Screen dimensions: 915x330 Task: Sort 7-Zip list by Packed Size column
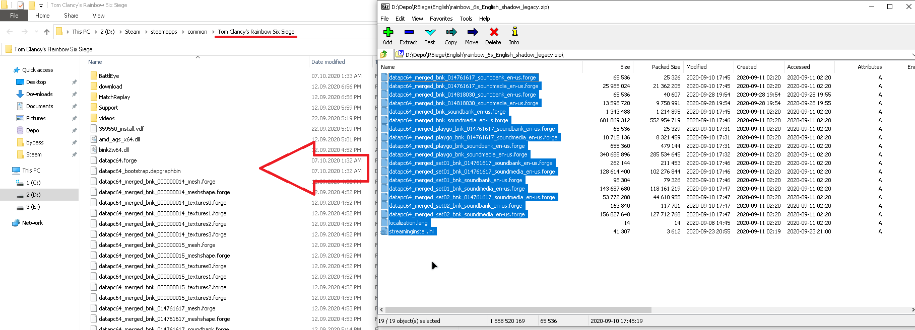(x=666, y=67)
